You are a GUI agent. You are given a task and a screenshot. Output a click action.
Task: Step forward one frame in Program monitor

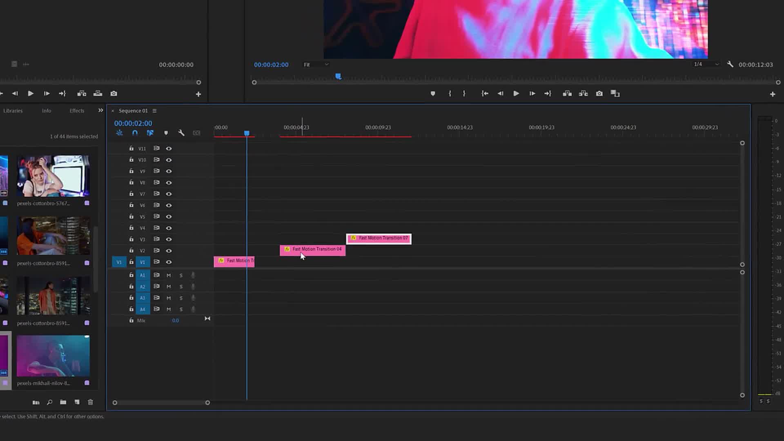point(532,94)
